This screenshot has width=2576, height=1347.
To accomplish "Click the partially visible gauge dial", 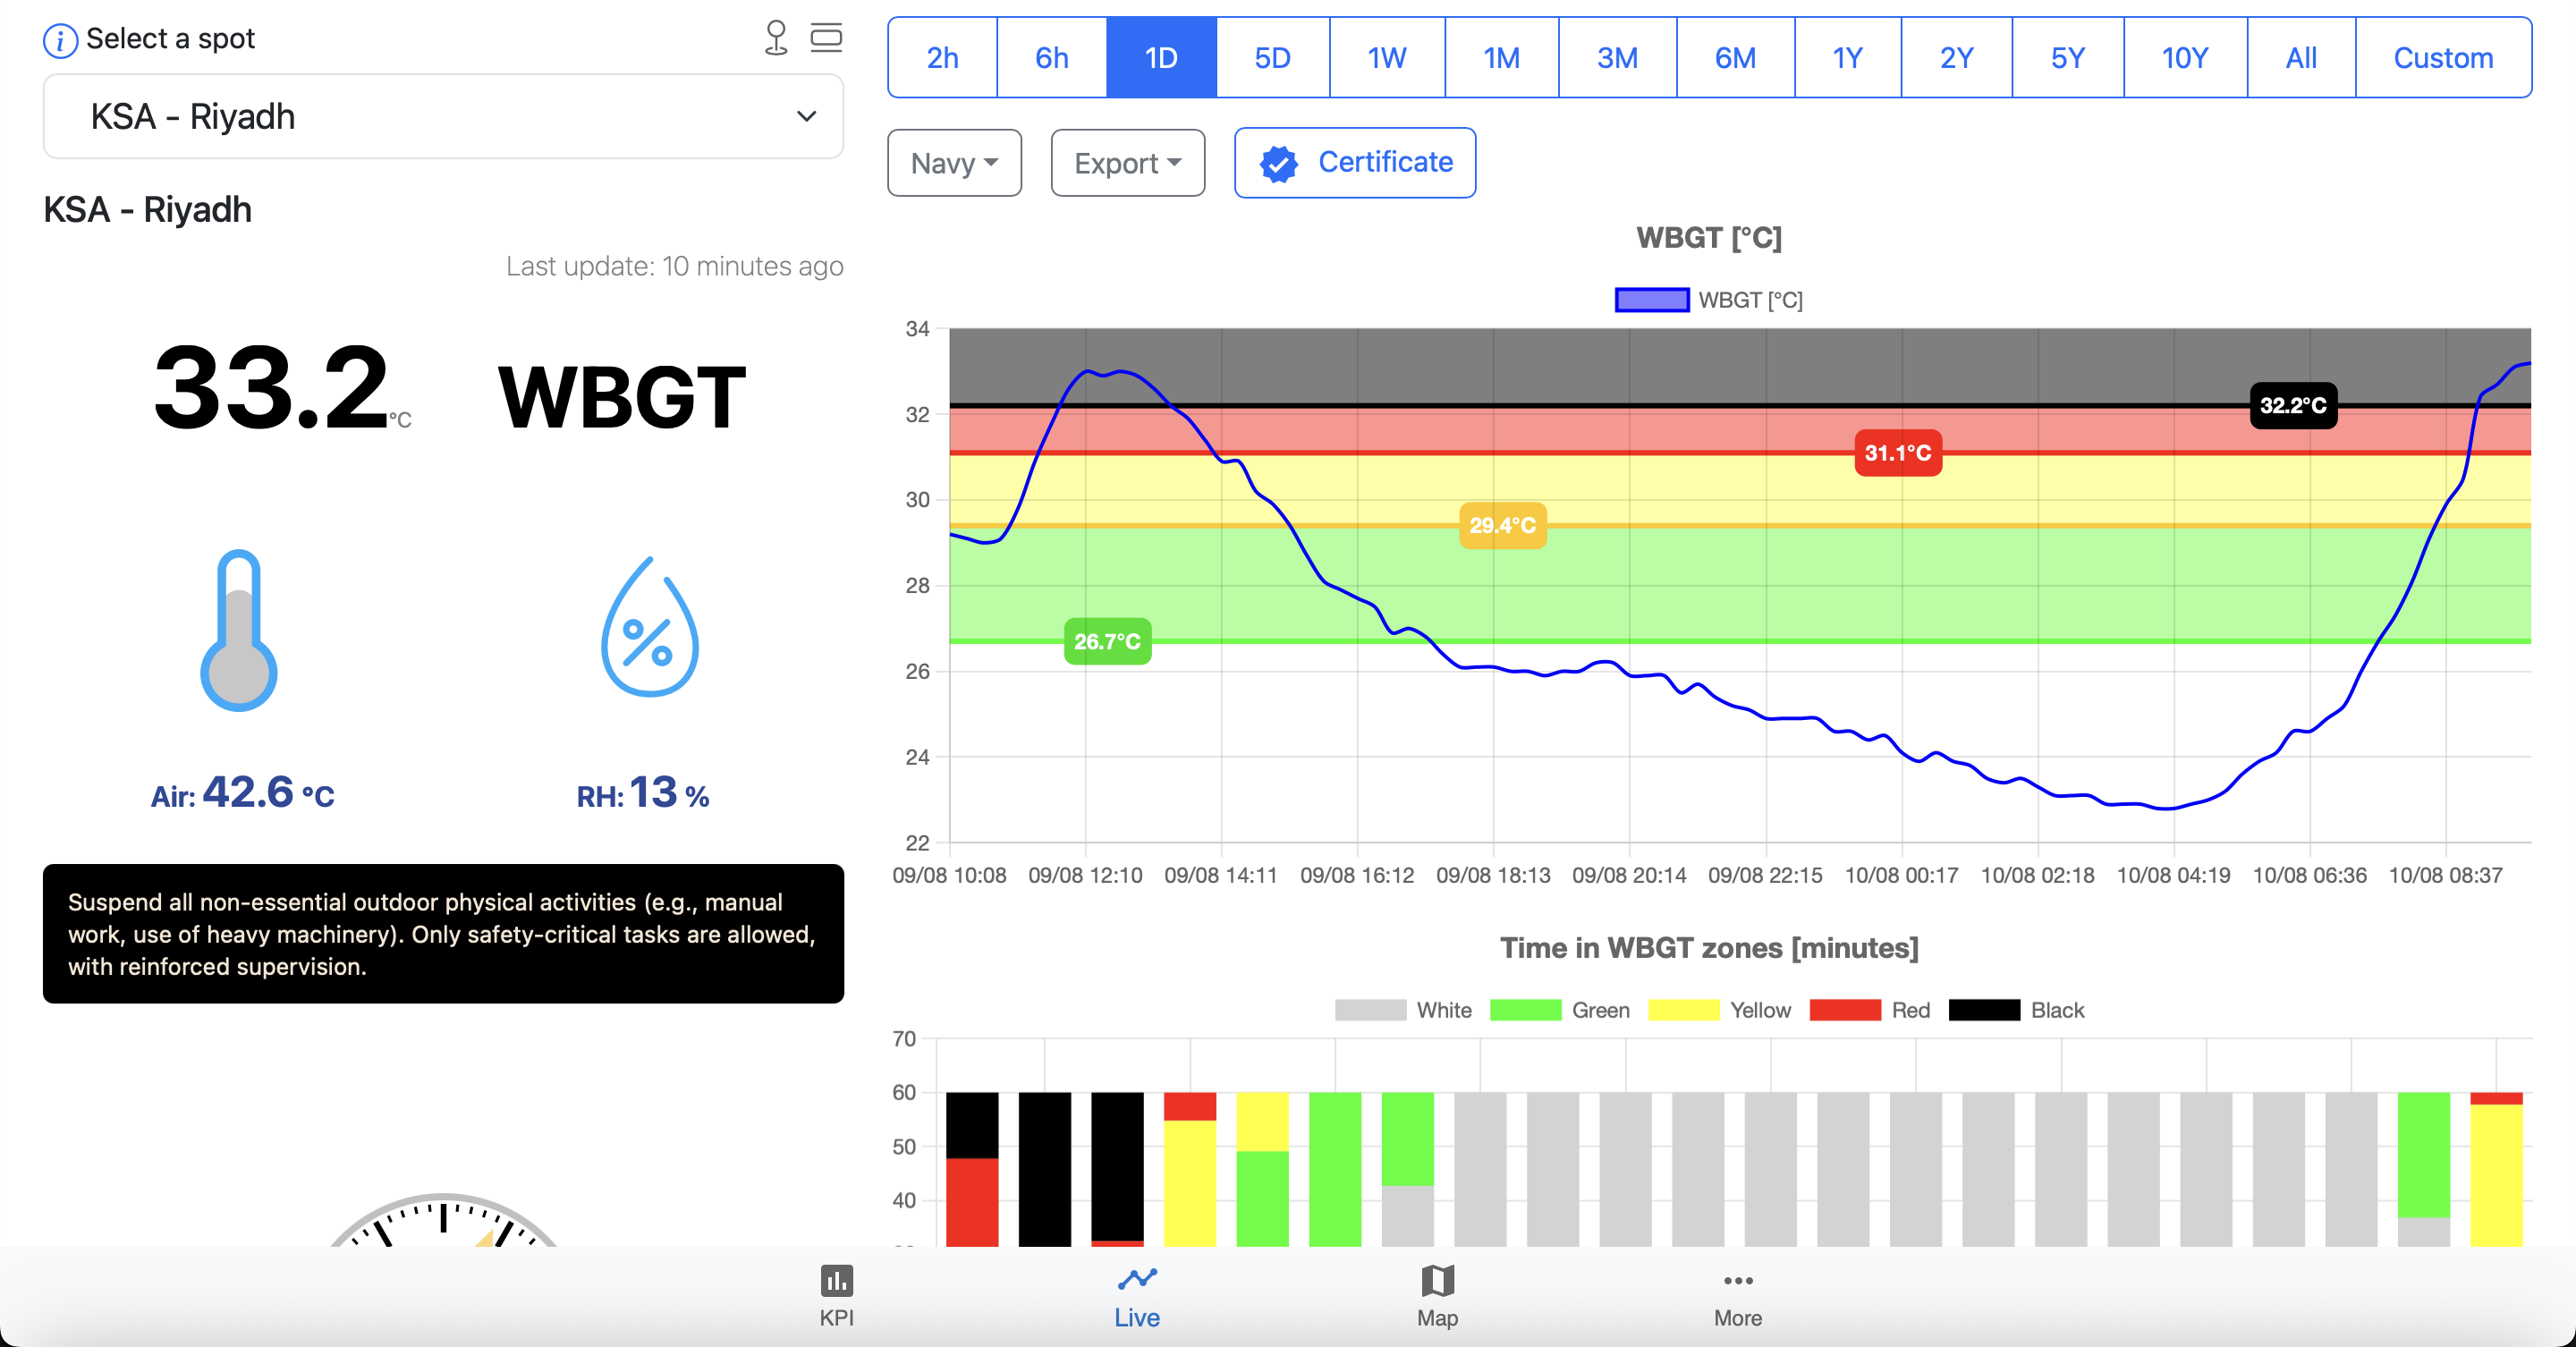I will (443, 1219).
